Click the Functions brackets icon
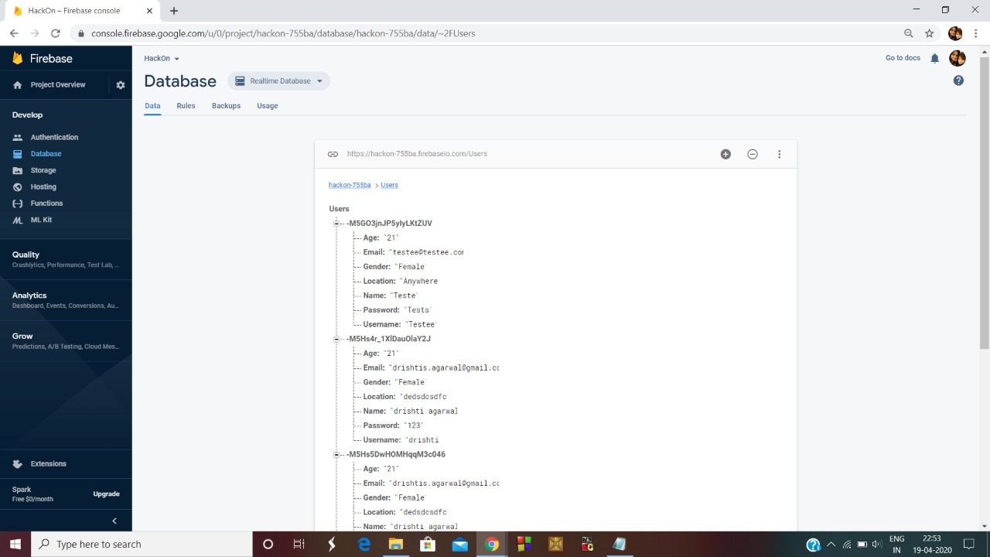 point(18,203)
